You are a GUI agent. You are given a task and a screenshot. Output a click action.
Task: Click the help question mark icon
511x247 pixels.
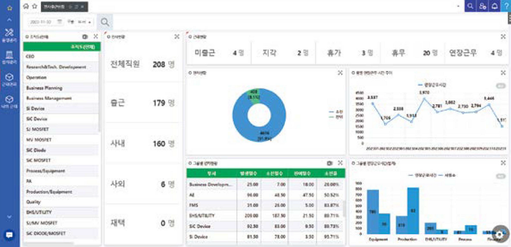[x=506, y=6]
